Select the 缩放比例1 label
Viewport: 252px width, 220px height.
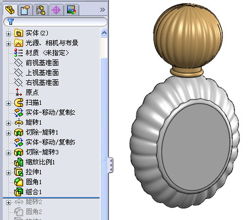[x=40, y=162]
